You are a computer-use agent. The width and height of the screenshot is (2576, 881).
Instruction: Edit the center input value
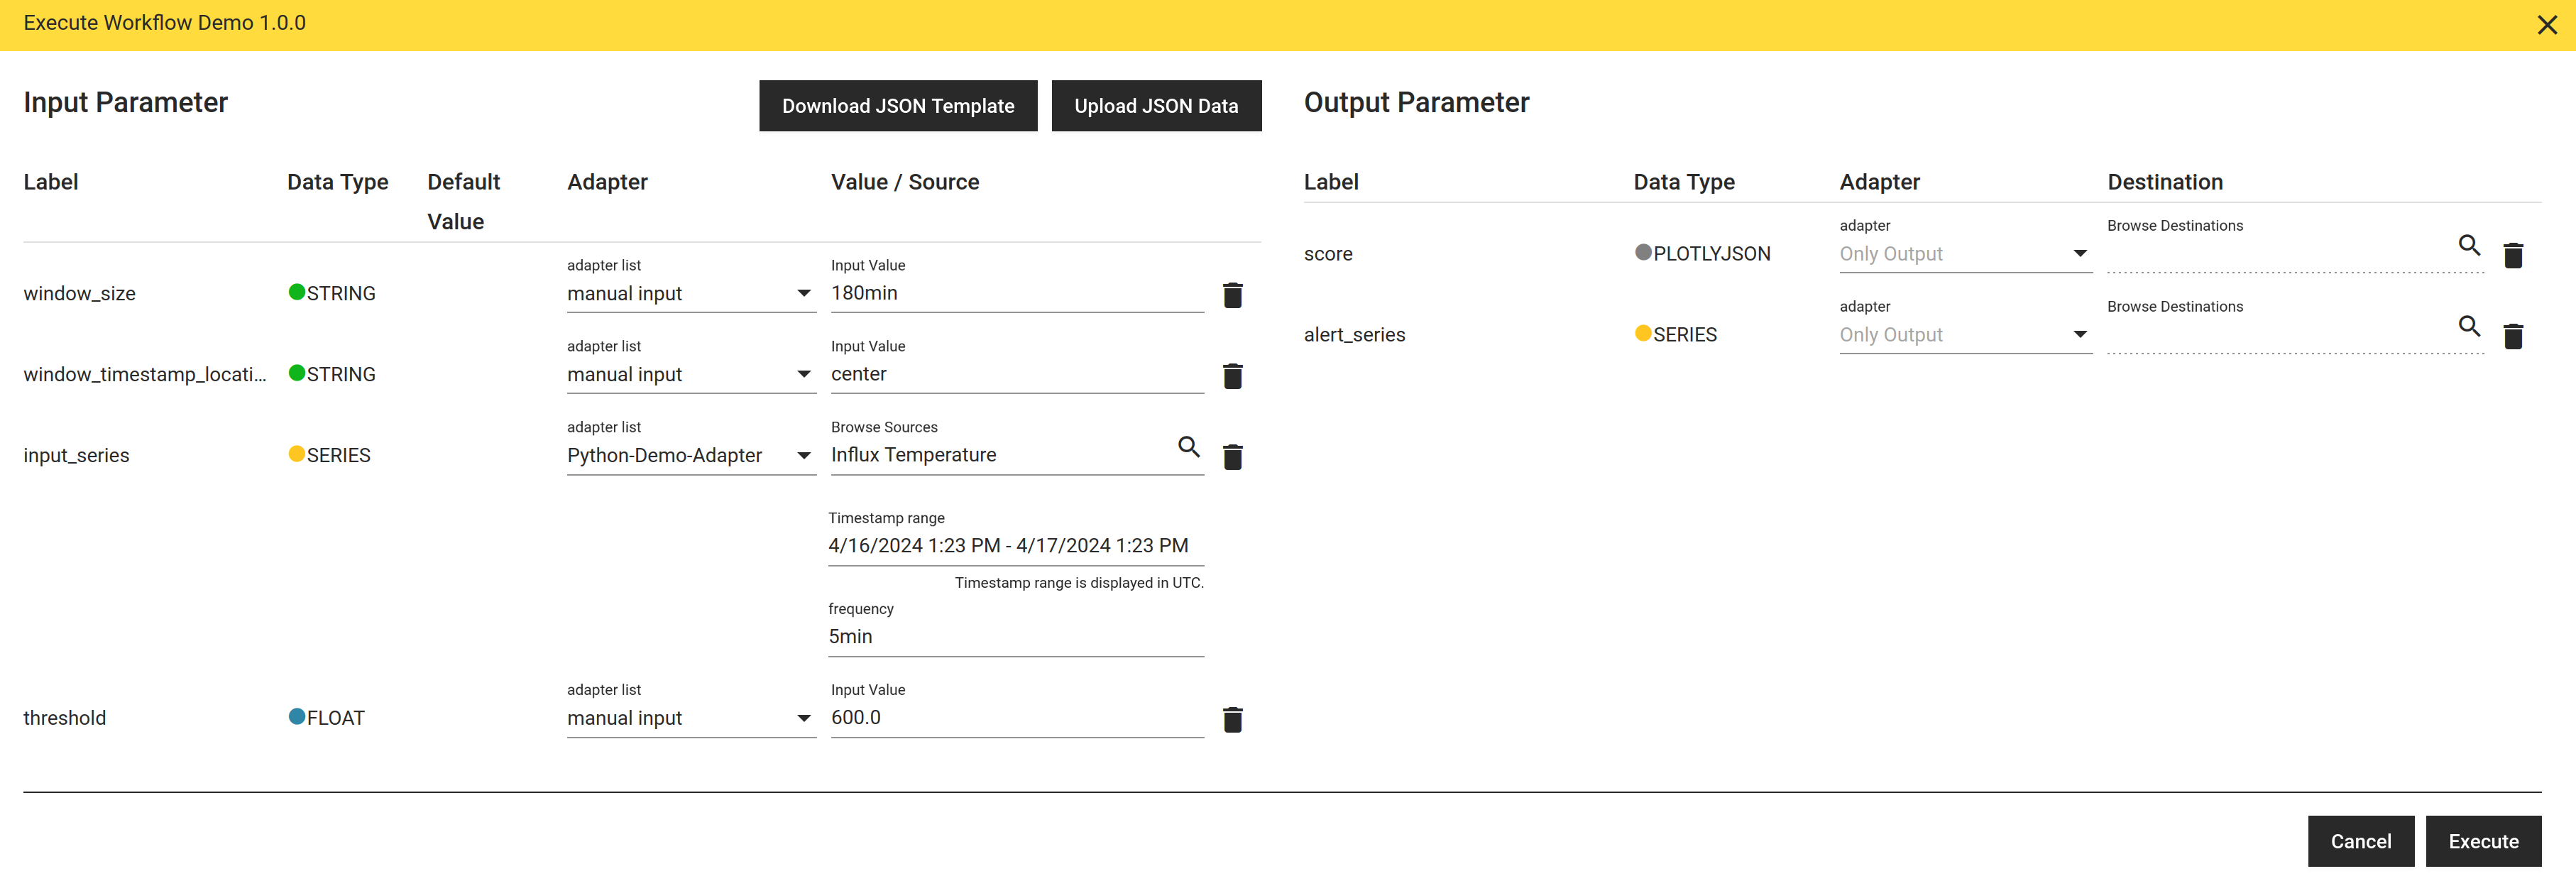click(1017, 375)
